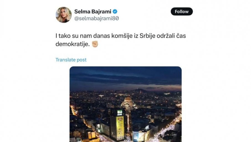Click the blue verified badge
The width and height of the screenshot is (251, 142).
(x=115, y=12)
